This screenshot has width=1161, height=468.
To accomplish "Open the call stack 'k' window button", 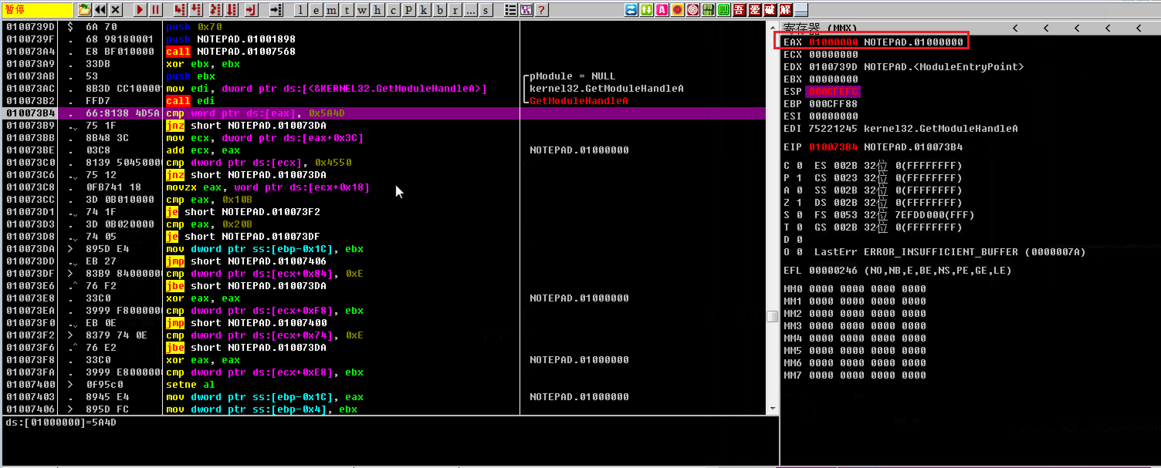I will [x=424, y=10].
